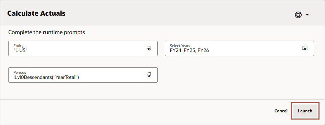
Task: Focus the Select Years input field
Action: click(x=239, y=48)
